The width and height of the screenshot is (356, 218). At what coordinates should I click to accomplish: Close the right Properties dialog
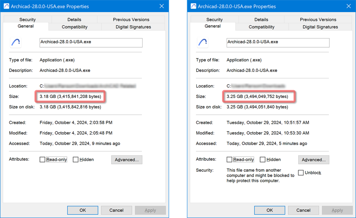[349, 6]
